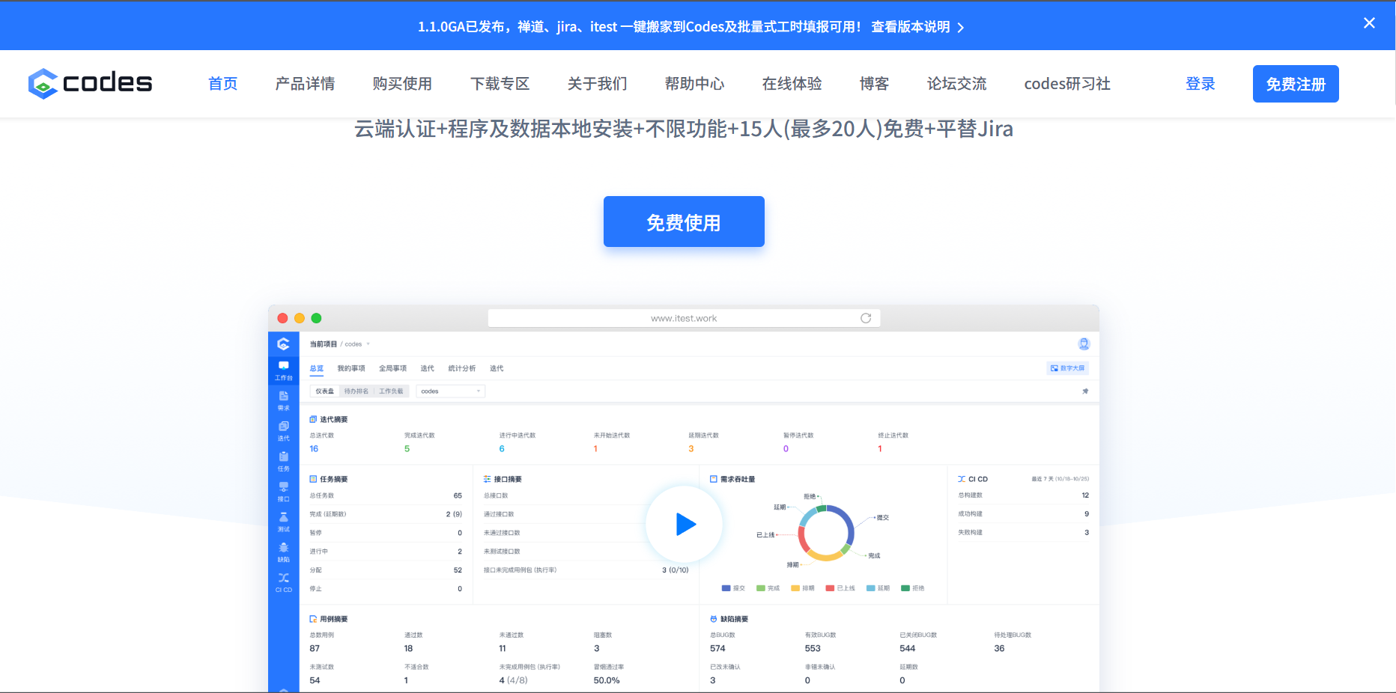This screenshot has height=693, width=1396.
Task: Click the 免费注册 button
Action: point(1296,84)
